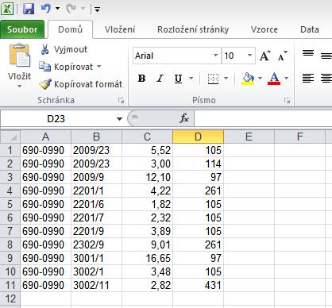Select highlighted column D header
Image resolution: width=332 pixels, height=308 pixels.
[x=198, y=137]
